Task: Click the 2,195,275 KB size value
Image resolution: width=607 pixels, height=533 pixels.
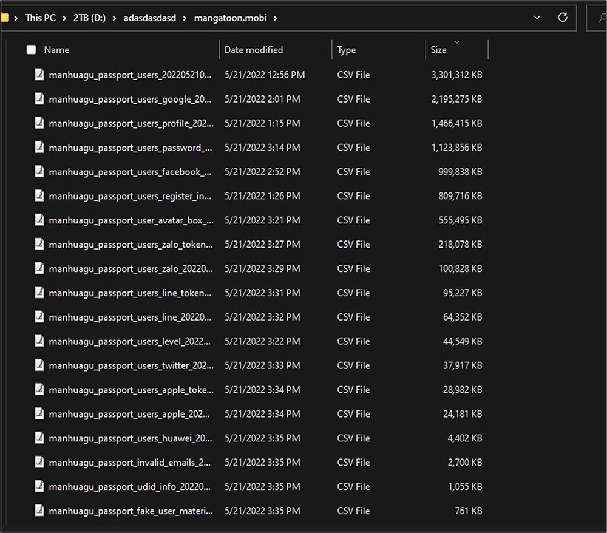Action: [x=457, y=99]
